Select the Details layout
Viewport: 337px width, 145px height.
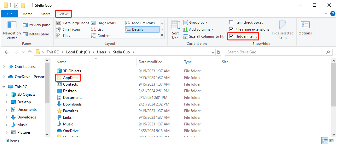click(142, 29)
